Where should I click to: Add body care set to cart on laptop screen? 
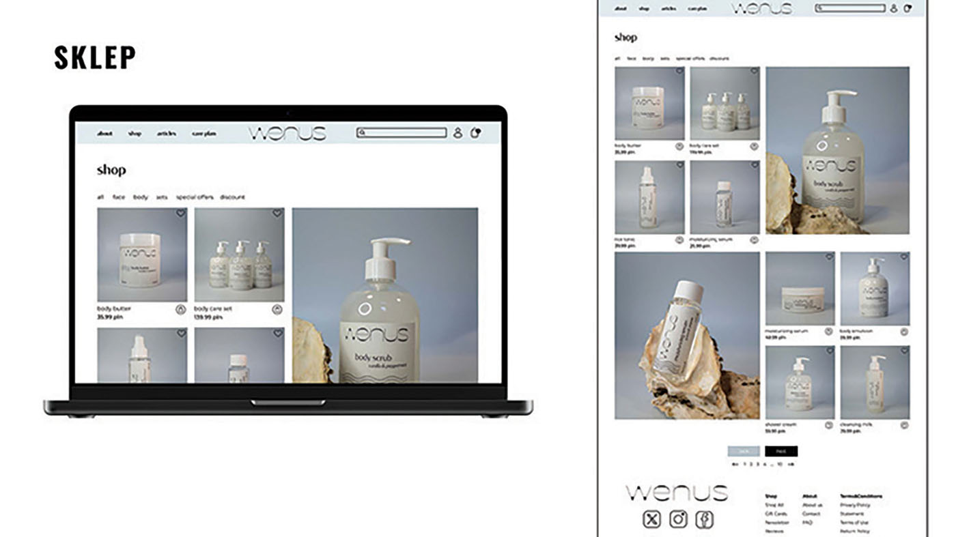(x=277, y=310)
